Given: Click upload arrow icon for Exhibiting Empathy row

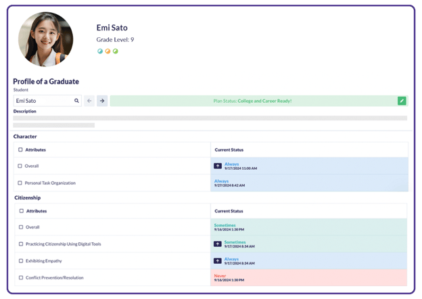Looking at the screenshot, I should click(x=218, y=261).
